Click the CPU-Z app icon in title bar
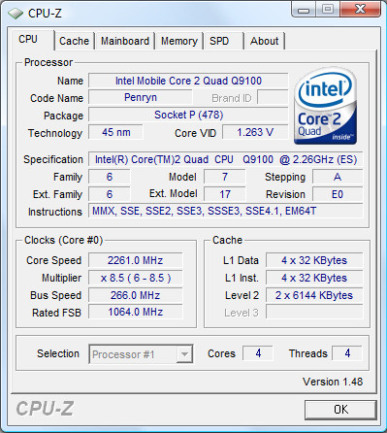Image resolution: width=387 pixels, height=433 pixels. (x=16, y=14)
